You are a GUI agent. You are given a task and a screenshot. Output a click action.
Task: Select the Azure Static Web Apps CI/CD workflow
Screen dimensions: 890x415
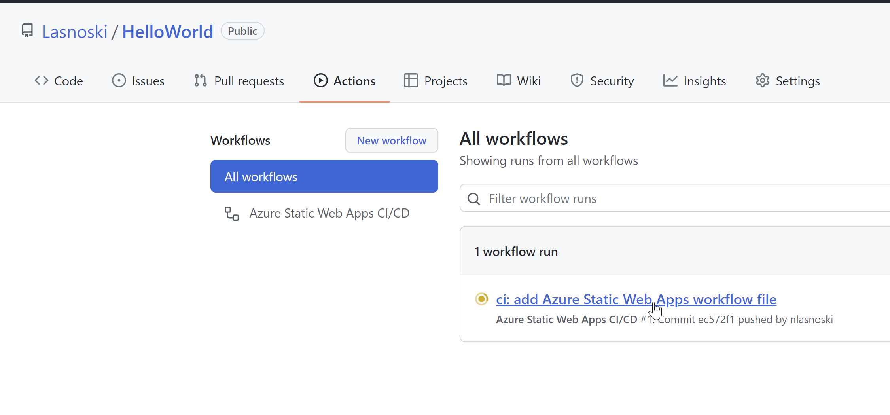tap(329, 213)
